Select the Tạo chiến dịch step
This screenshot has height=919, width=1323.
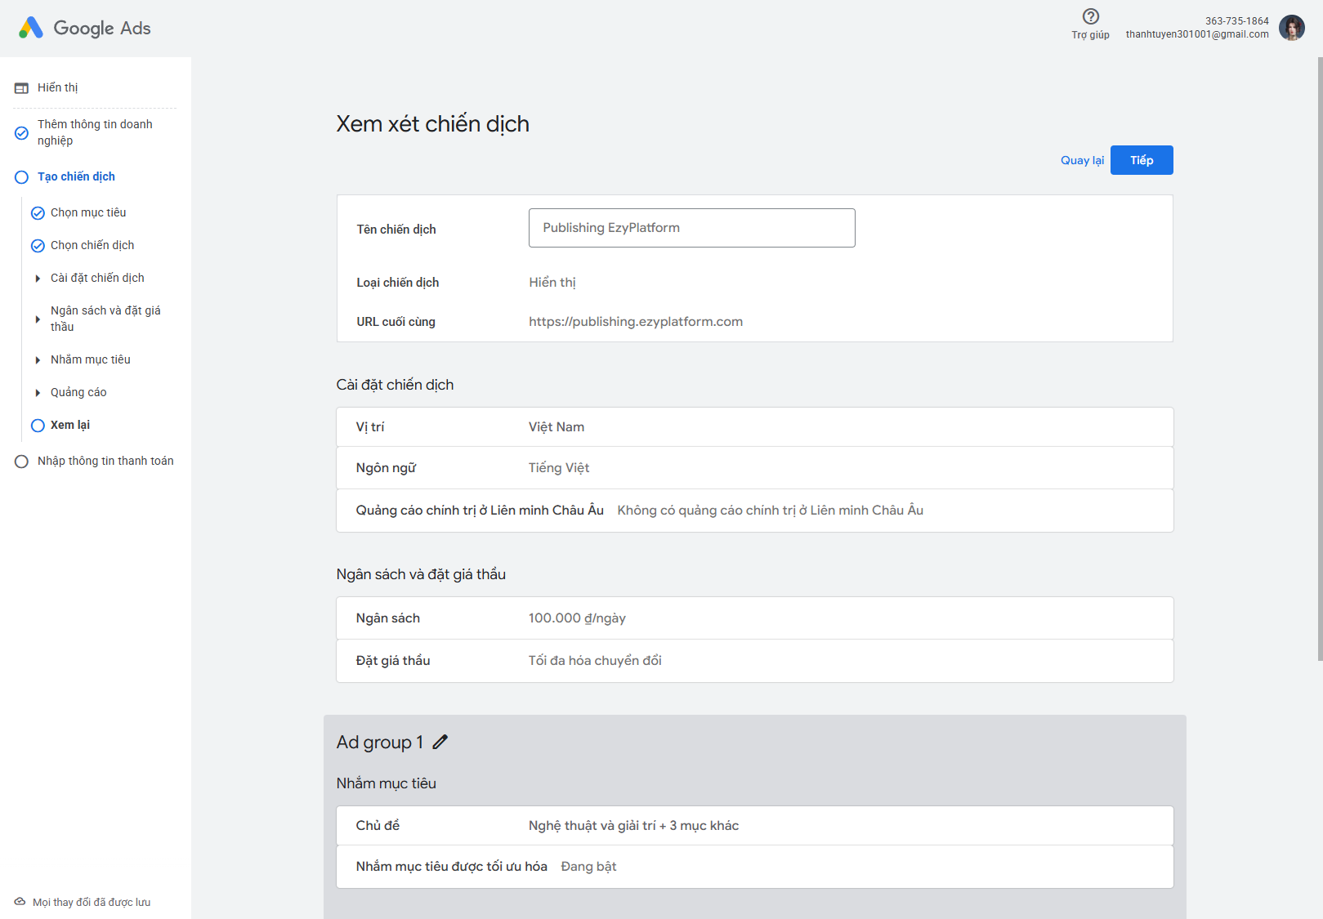[76, 176]
